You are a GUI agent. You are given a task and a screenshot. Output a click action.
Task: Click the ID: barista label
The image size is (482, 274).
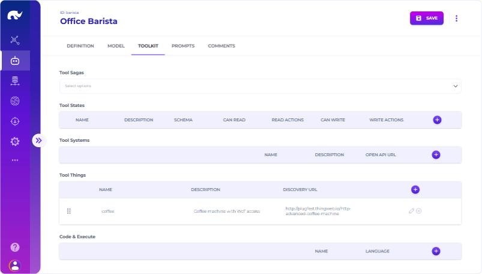point(70,13)
